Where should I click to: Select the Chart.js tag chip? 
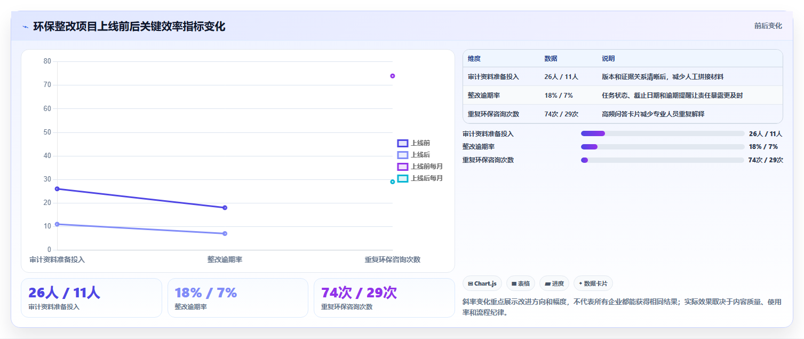pos(482,283)
